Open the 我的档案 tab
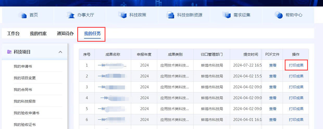 38,33
